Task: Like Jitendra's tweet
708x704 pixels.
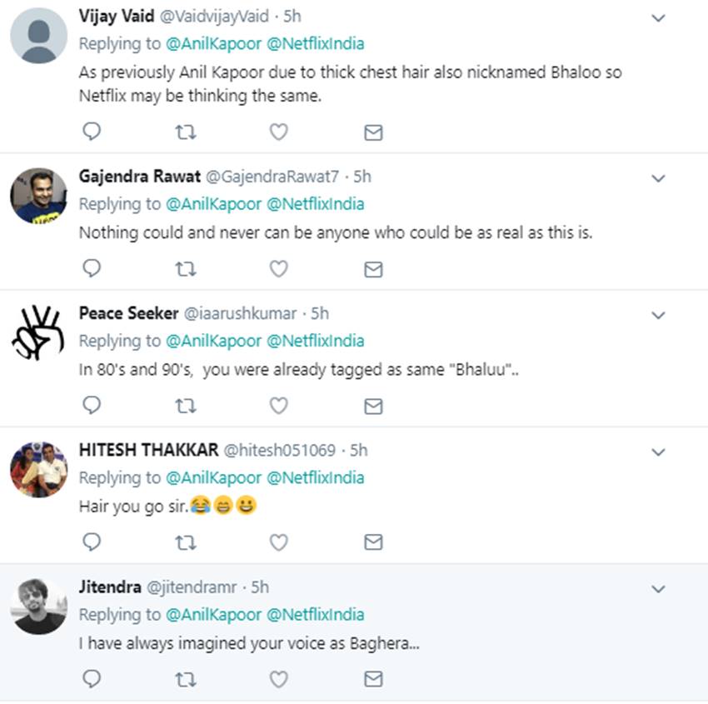Action: pos(278,679)
